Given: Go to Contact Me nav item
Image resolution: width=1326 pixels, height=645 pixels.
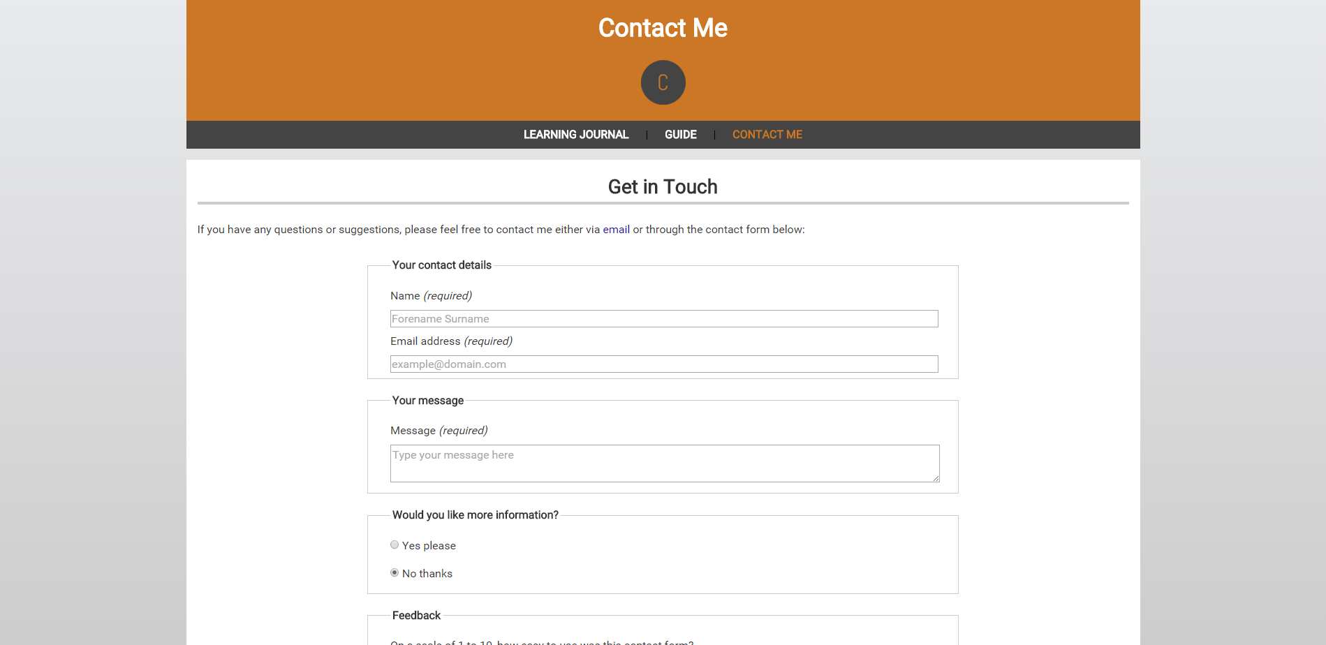Looking at the screenshot, I should pyautogui.click(x=767, y=135).
